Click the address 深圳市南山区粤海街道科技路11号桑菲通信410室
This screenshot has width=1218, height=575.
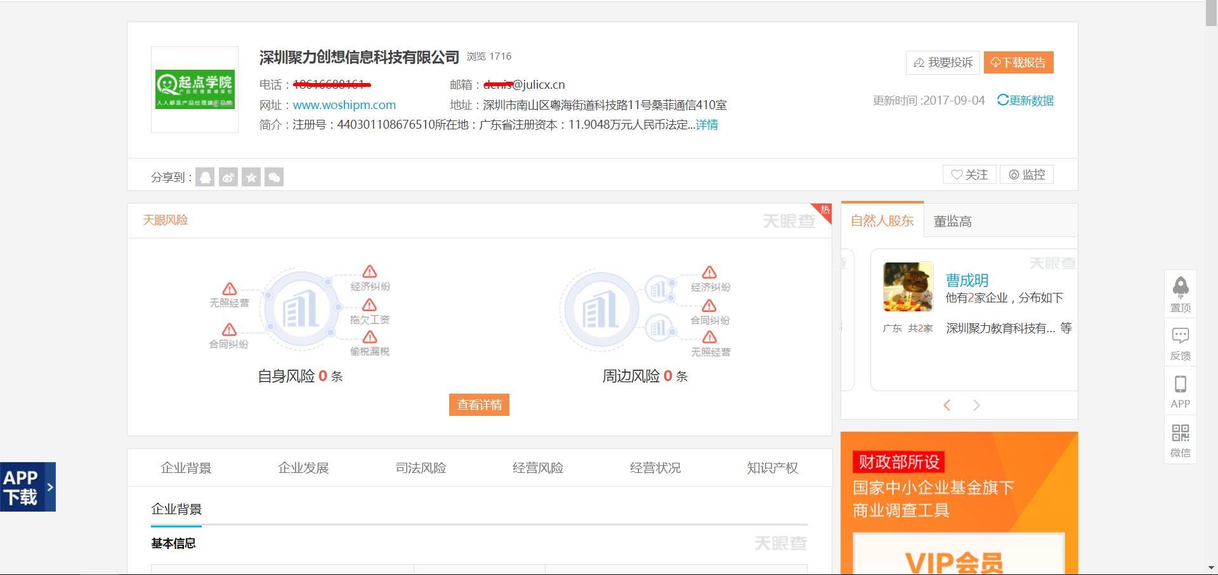(605, 105)
